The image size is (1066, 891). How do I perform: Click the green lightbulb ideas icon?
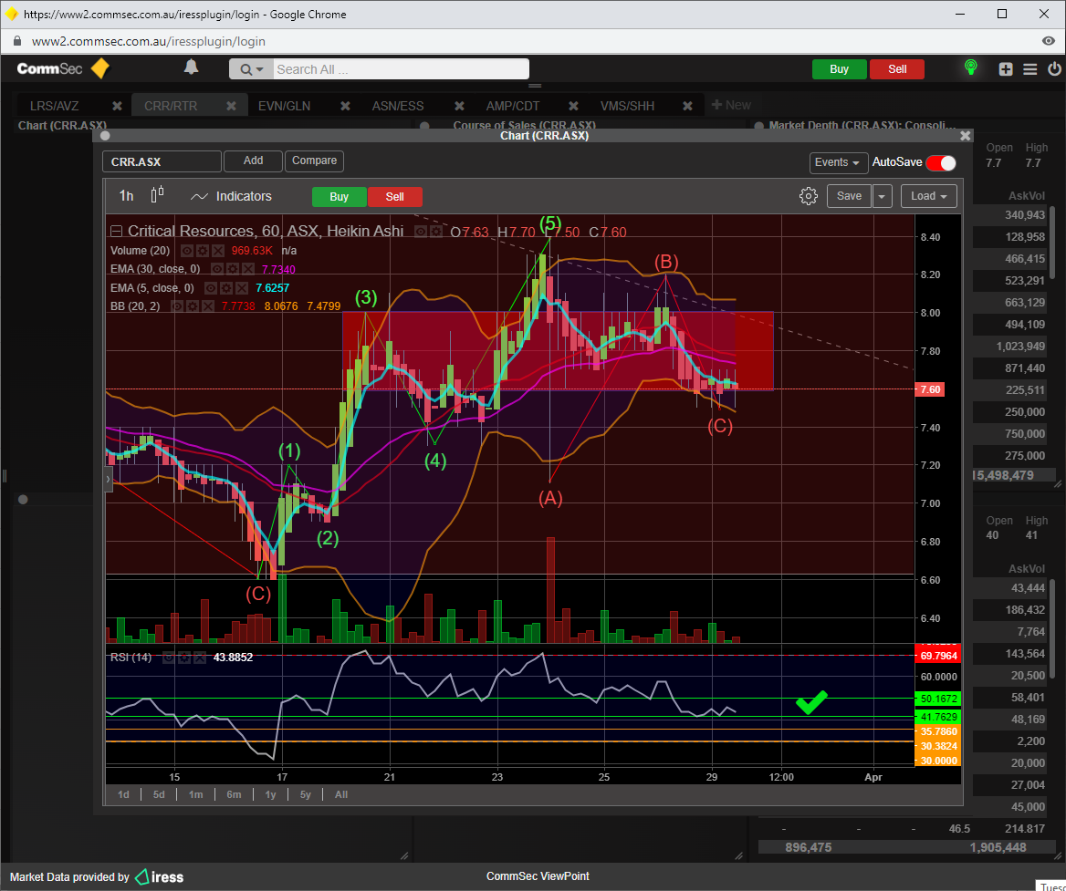click(x=970, y=68)
